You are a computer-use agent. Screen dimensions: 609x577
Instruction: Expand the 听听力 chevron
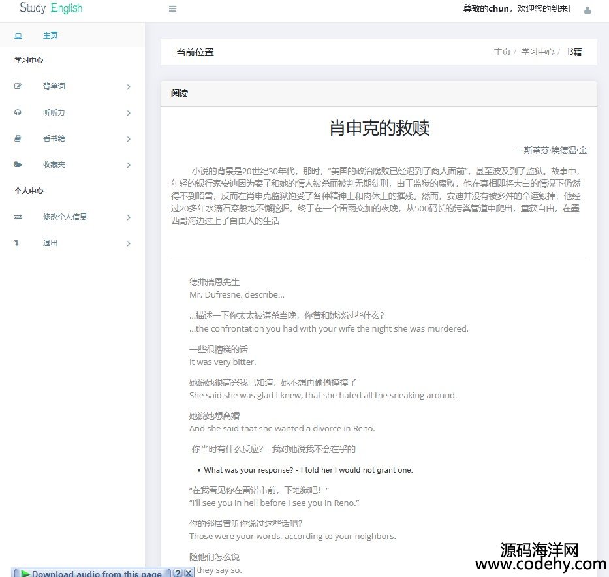coord(129,113)
